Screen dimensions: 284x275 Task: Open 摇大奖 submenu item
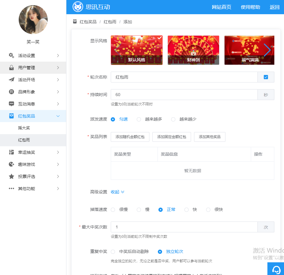pyautogui.click(x=33, y=128)
